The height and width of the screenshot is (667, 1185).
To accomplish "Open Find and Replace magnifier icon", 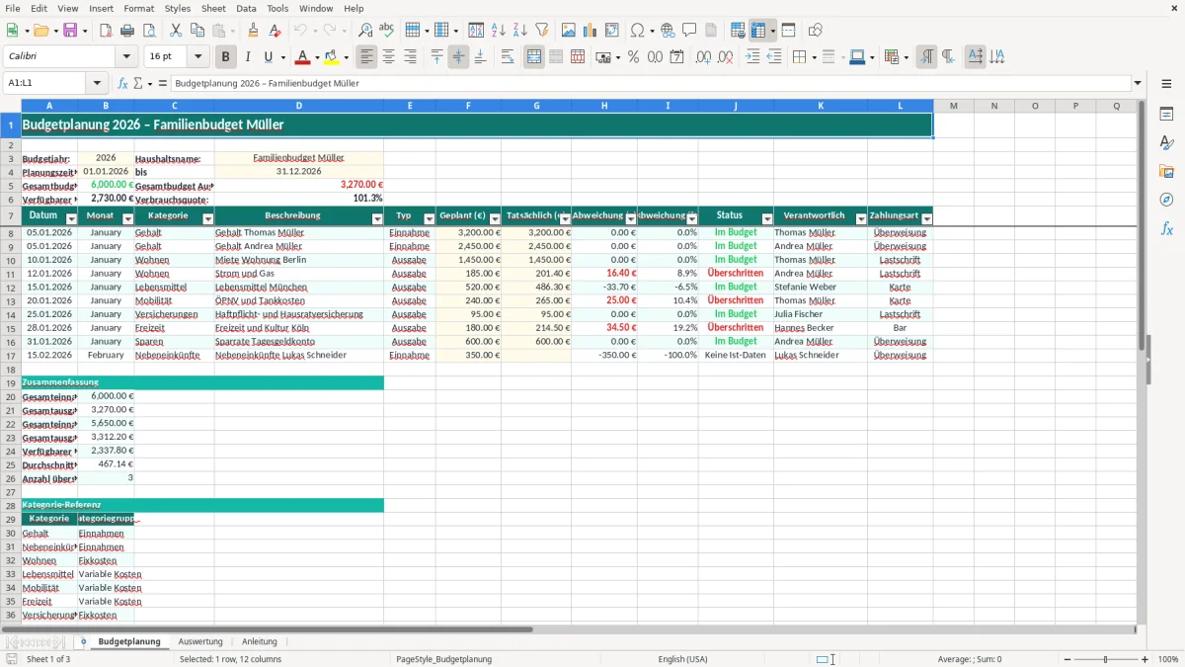I will point(364,31).
